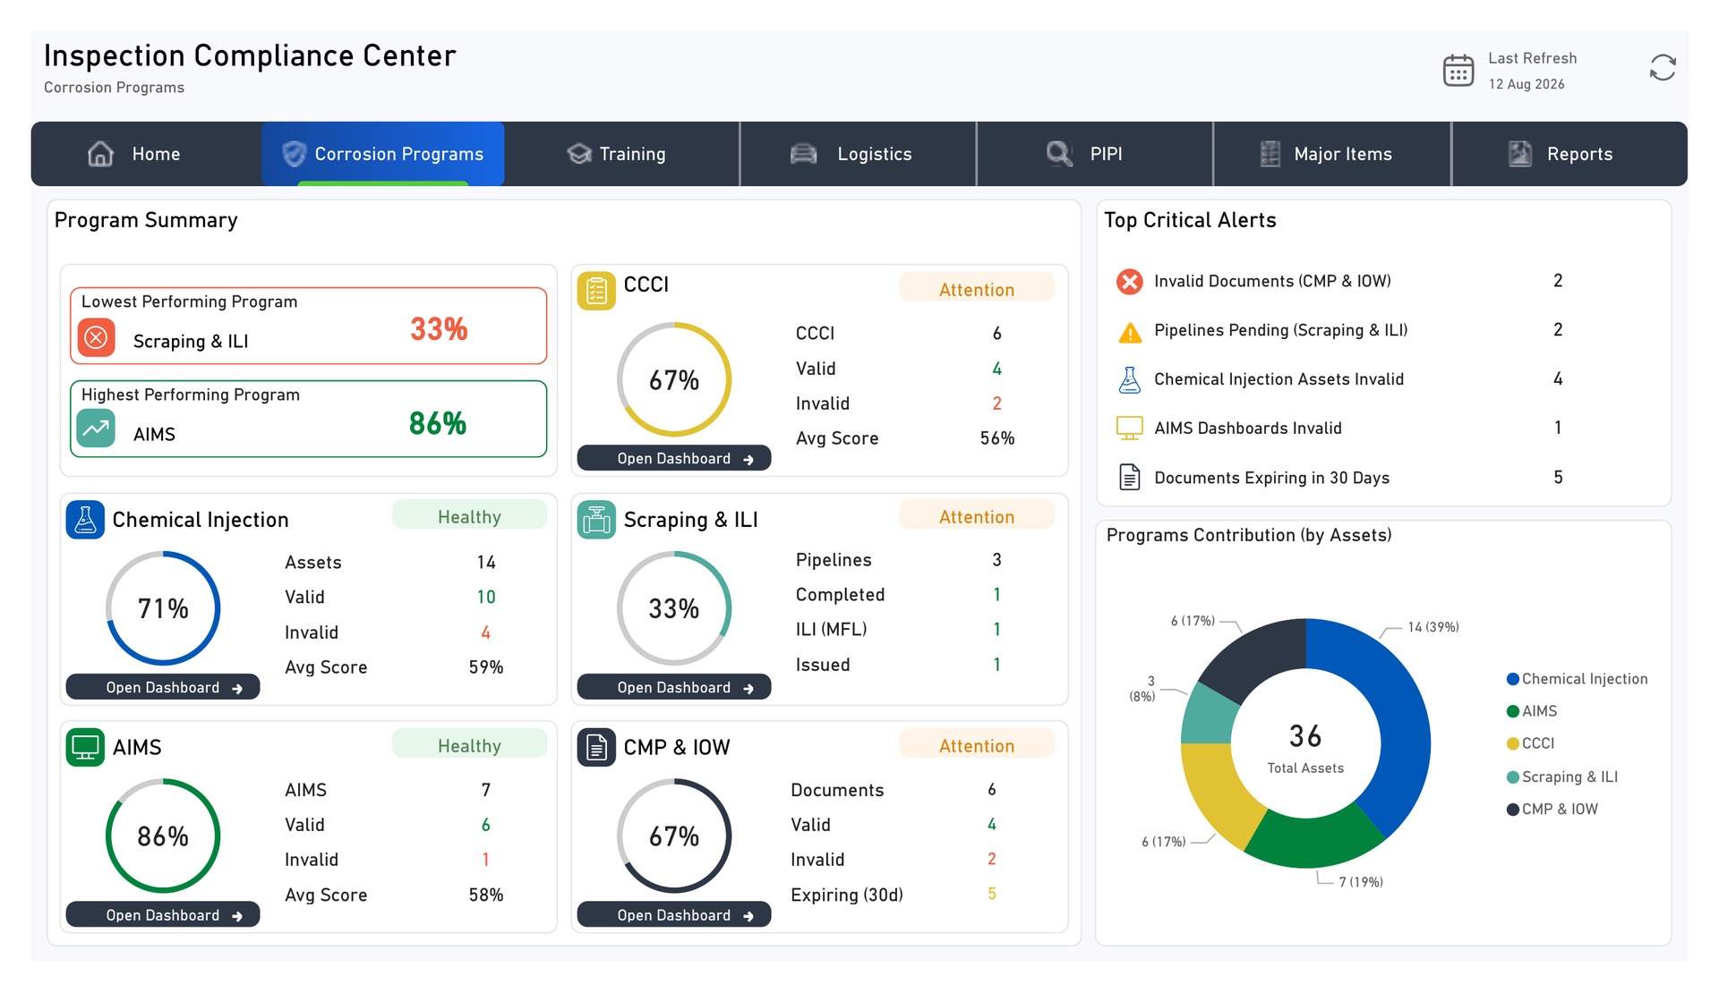The image size is (1719, 993).
Task: Click the blue Chemical Injection flask icon
Action: 85,520
